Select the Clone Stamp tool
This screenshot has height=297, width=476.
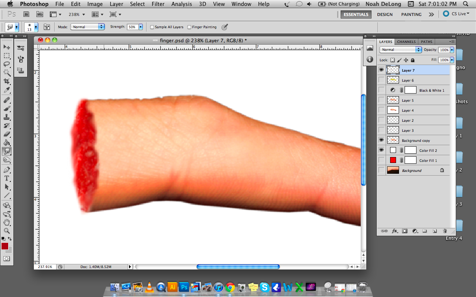tap(7, 117)
